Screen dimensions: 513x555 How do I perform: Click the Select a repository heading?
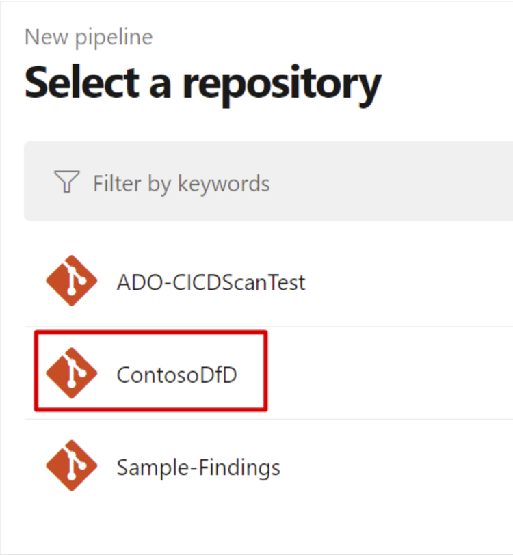(x=202, y=84)
